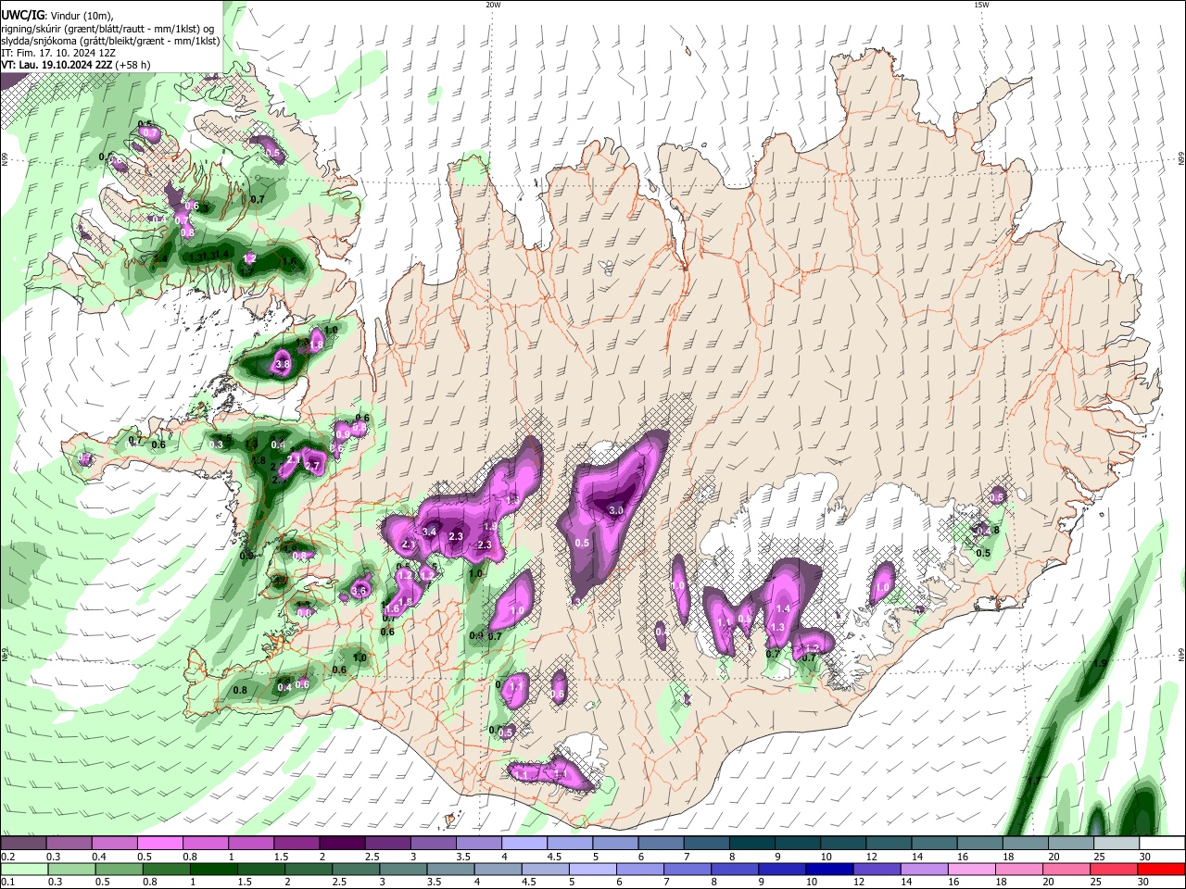1186x889 pixels.
Task: Click white top-row swatch labeled 30
Action: [x=1163, y=844]
